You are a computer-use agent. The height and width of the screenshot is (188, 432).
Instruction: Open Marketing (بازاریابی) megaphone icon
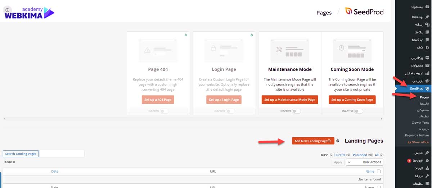point(427,81)
